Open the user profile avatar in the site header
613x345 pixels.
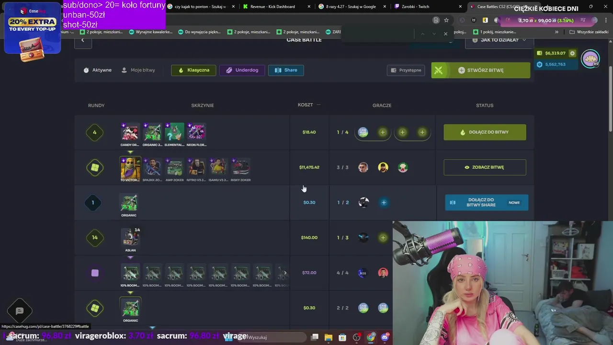click(x=590, y=58)
